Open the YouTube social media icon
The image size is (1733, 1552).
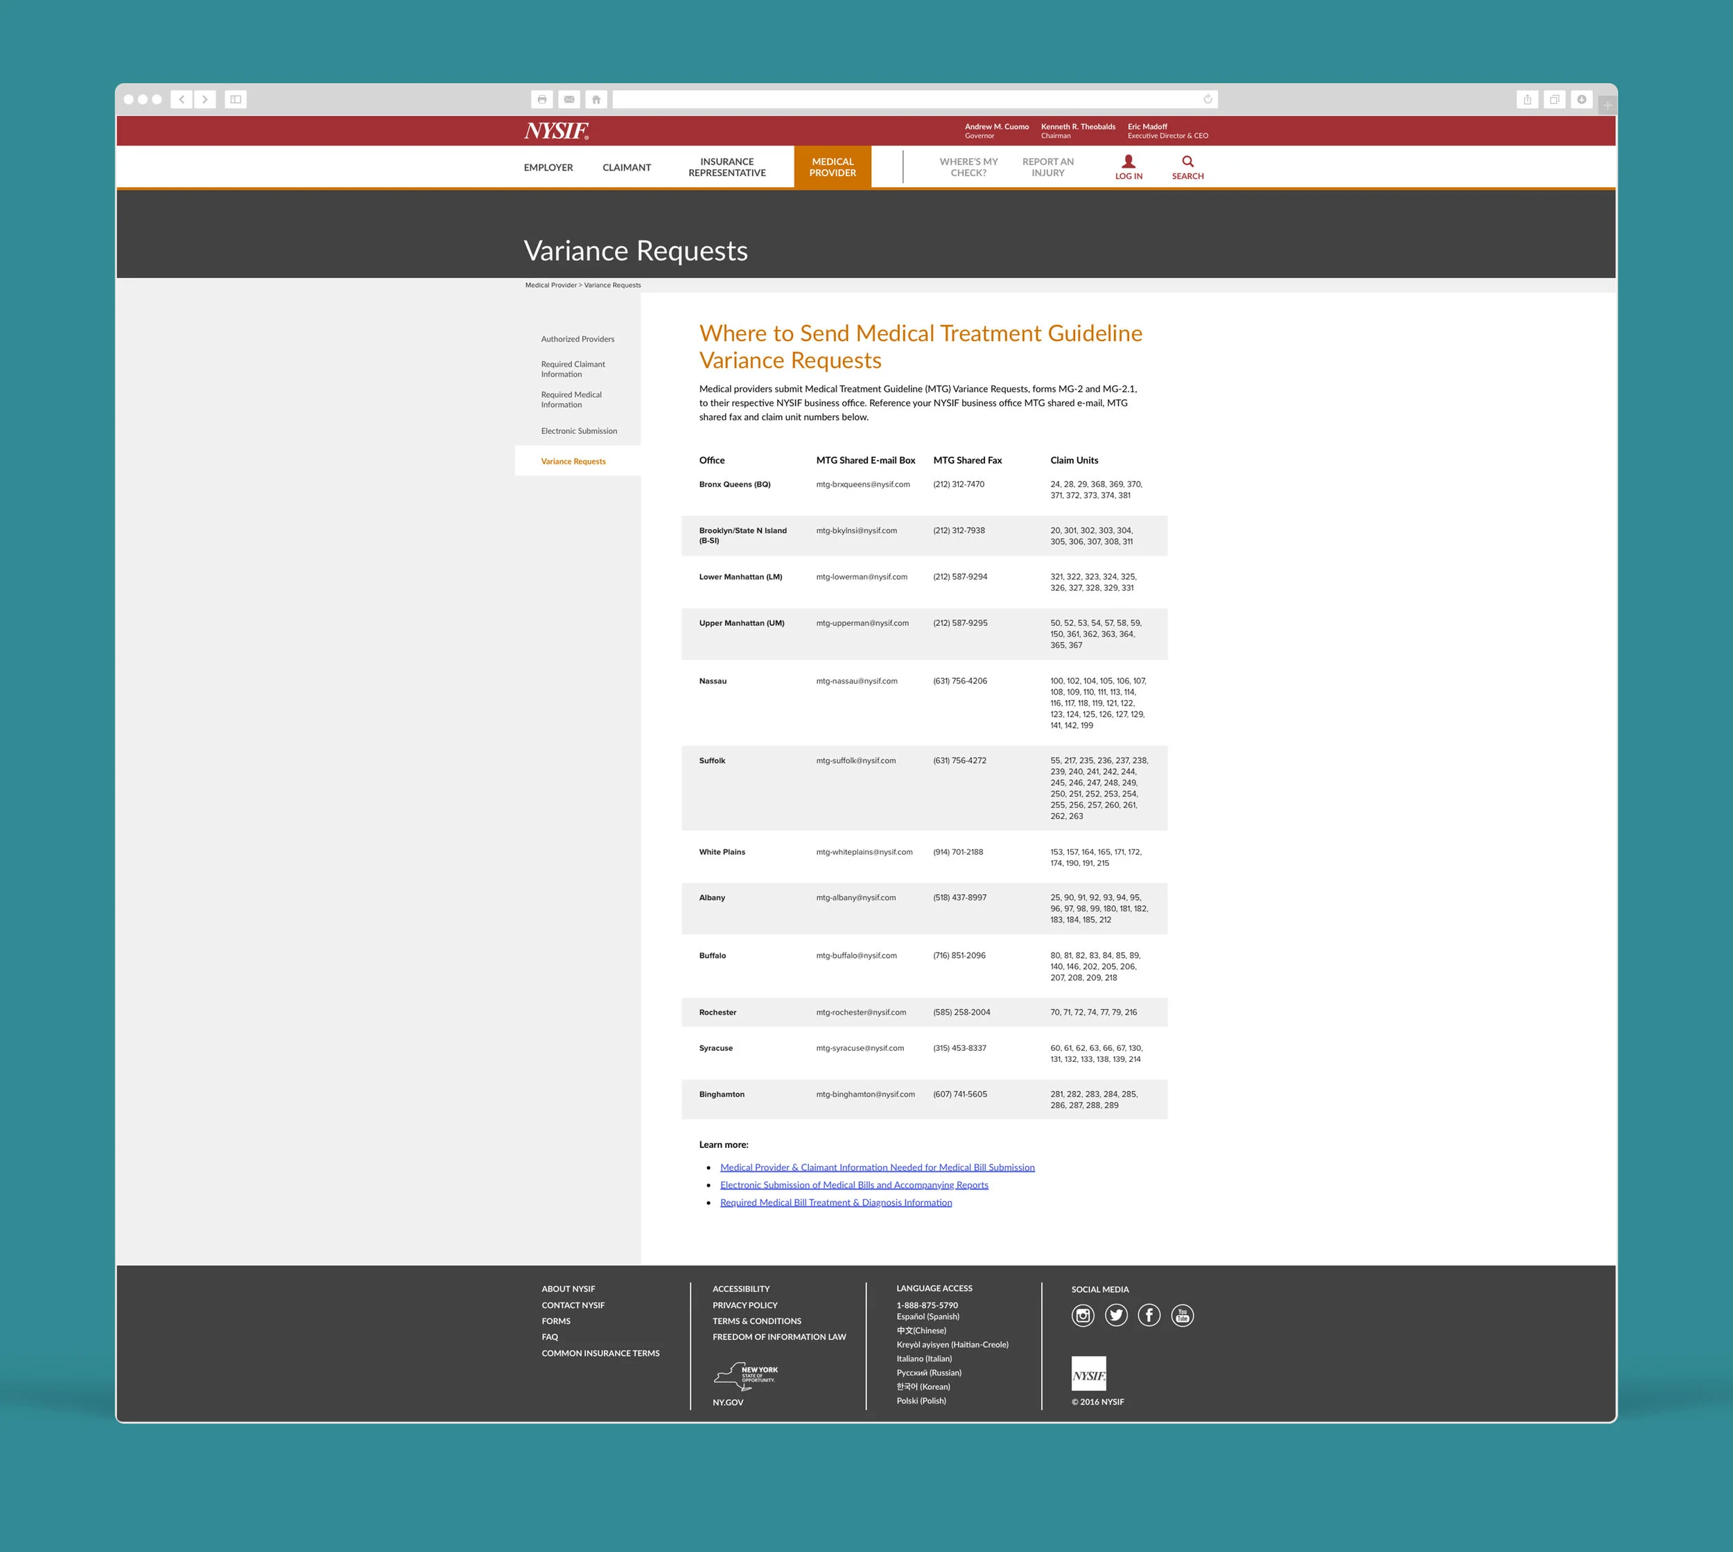1183,1315
